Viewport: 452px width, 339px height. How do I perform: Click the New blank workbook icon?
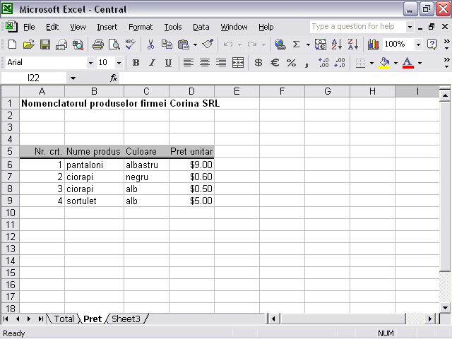pyautogui.click(x=12, y=44)
